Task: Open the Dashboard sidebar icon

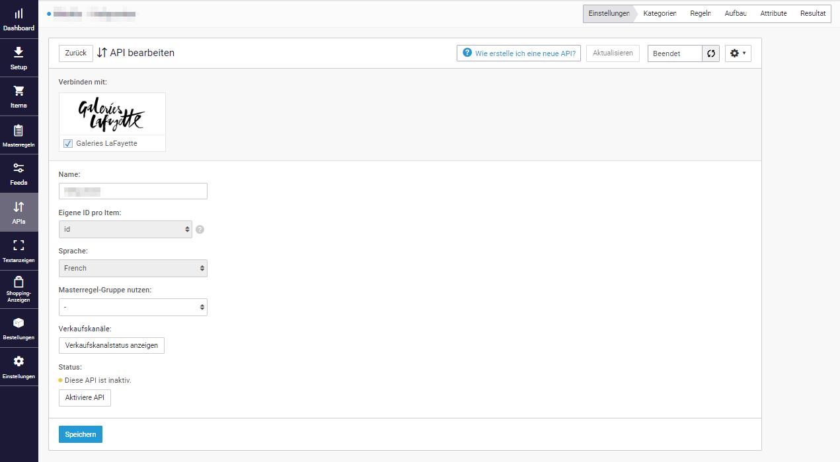Action: (19, 14)
